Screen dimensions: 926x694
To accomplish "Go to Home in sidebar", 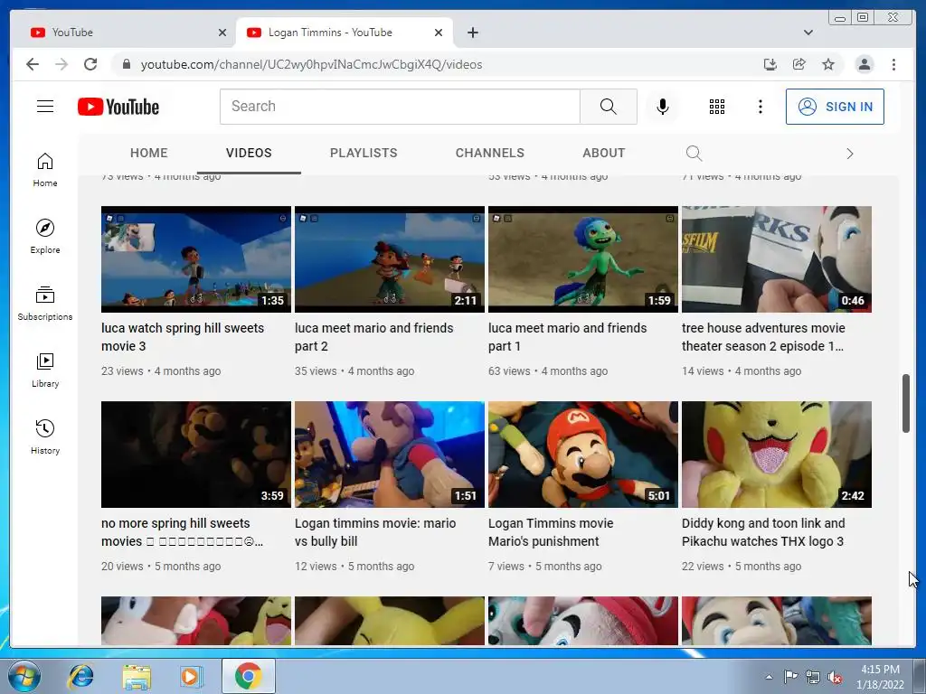I will tap(45, 170).
